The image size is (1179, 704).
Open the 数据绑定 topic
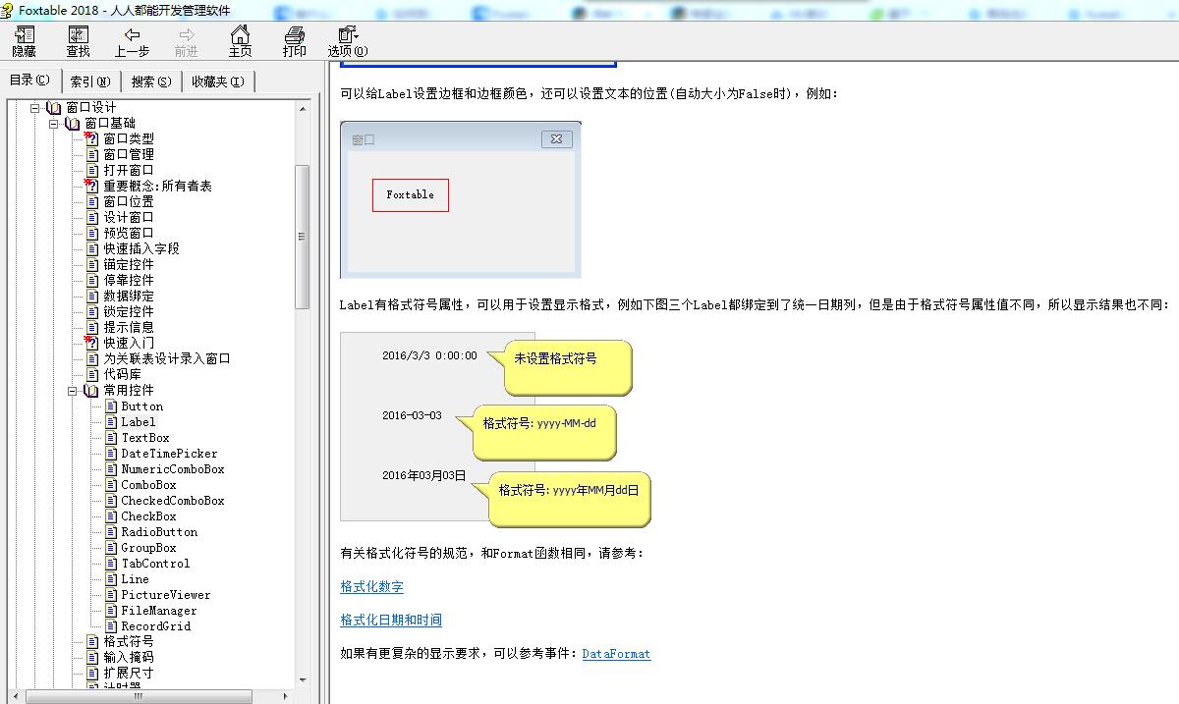click(129, 296)
